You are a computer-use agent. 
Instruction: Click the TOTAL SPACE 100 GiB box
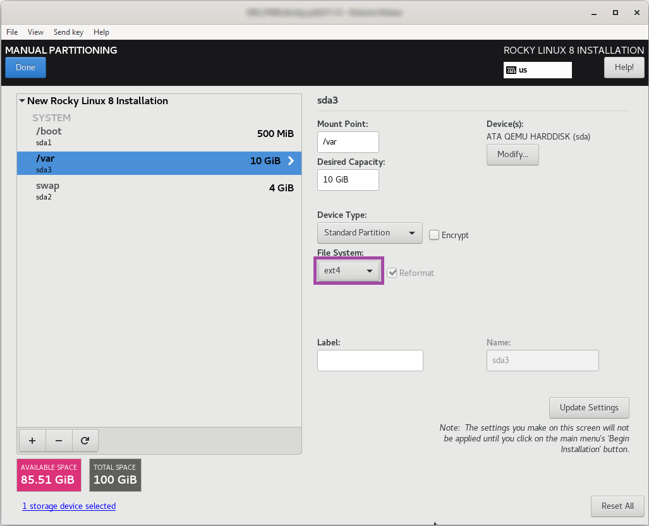(115, 475)
